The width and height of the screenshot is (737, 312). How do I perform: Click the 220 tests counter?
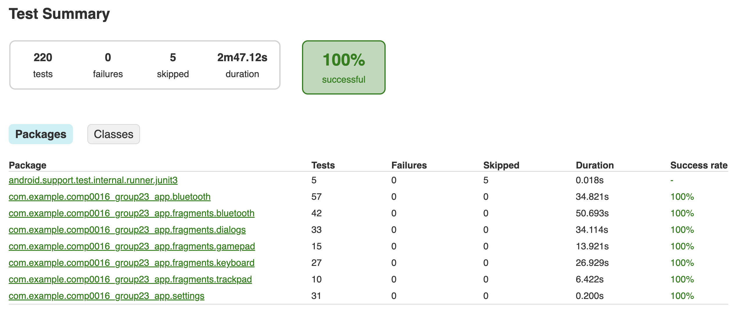[43, 65]
